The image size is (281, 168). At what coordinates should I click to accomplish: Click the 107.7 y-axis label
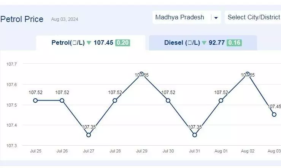click(x=12, y=64)
